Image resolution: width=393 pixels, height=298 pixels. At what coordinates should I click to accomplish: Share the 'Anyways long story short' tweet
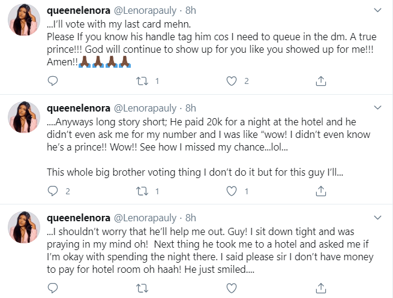pyautogui.click(x=320, y=192)
